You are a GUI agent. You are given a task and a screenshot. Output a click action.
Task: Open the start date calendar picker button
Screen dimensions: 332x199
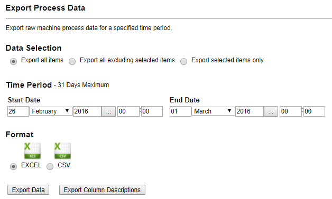point(108,111)
